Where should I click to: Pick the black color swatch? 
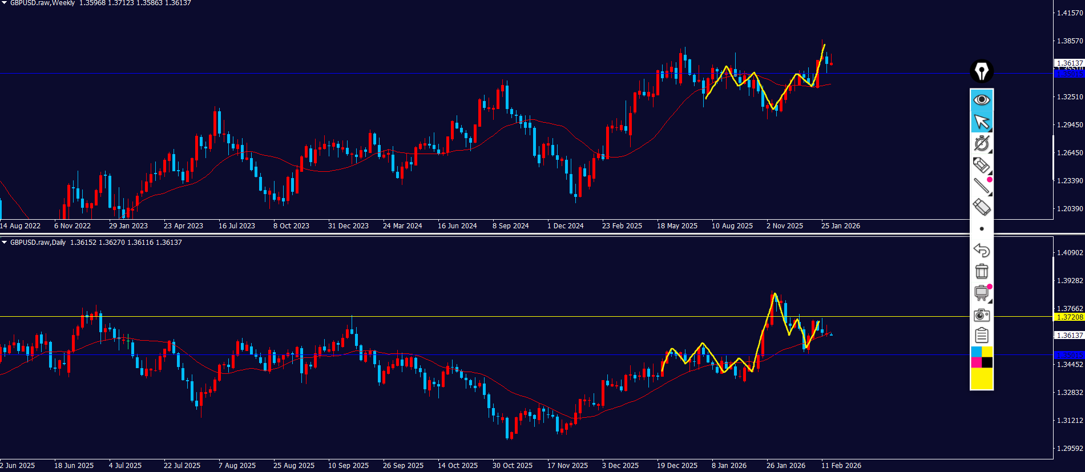pos(987,362)
